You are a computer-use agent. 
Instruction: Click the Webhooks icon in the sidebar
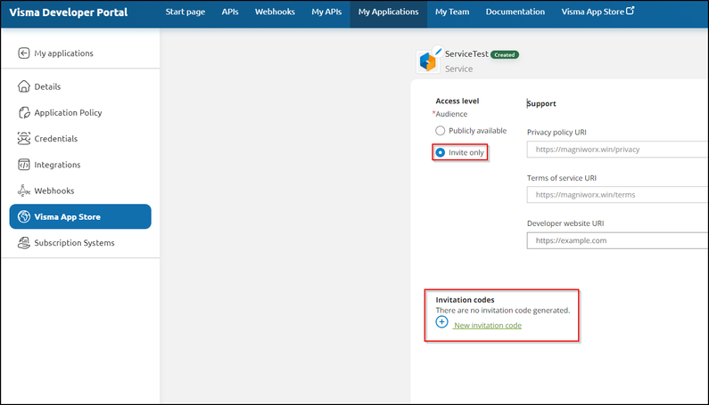click(x=23, y=190)
